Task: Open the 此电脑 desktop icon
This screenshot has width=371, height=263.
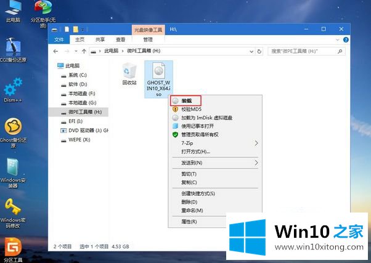Action: point(13,11)
